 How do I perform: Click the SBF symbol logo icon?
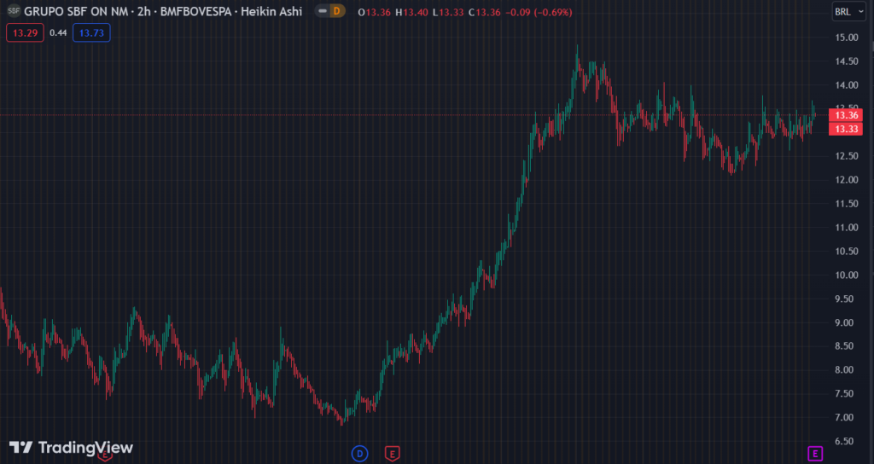click(13, 11)
